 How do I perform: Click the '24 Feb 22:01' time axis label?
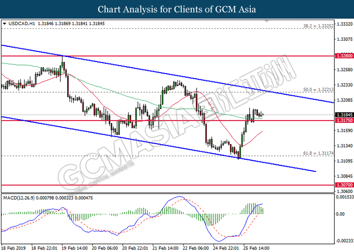pyautogui.click(x=226, y=248)
